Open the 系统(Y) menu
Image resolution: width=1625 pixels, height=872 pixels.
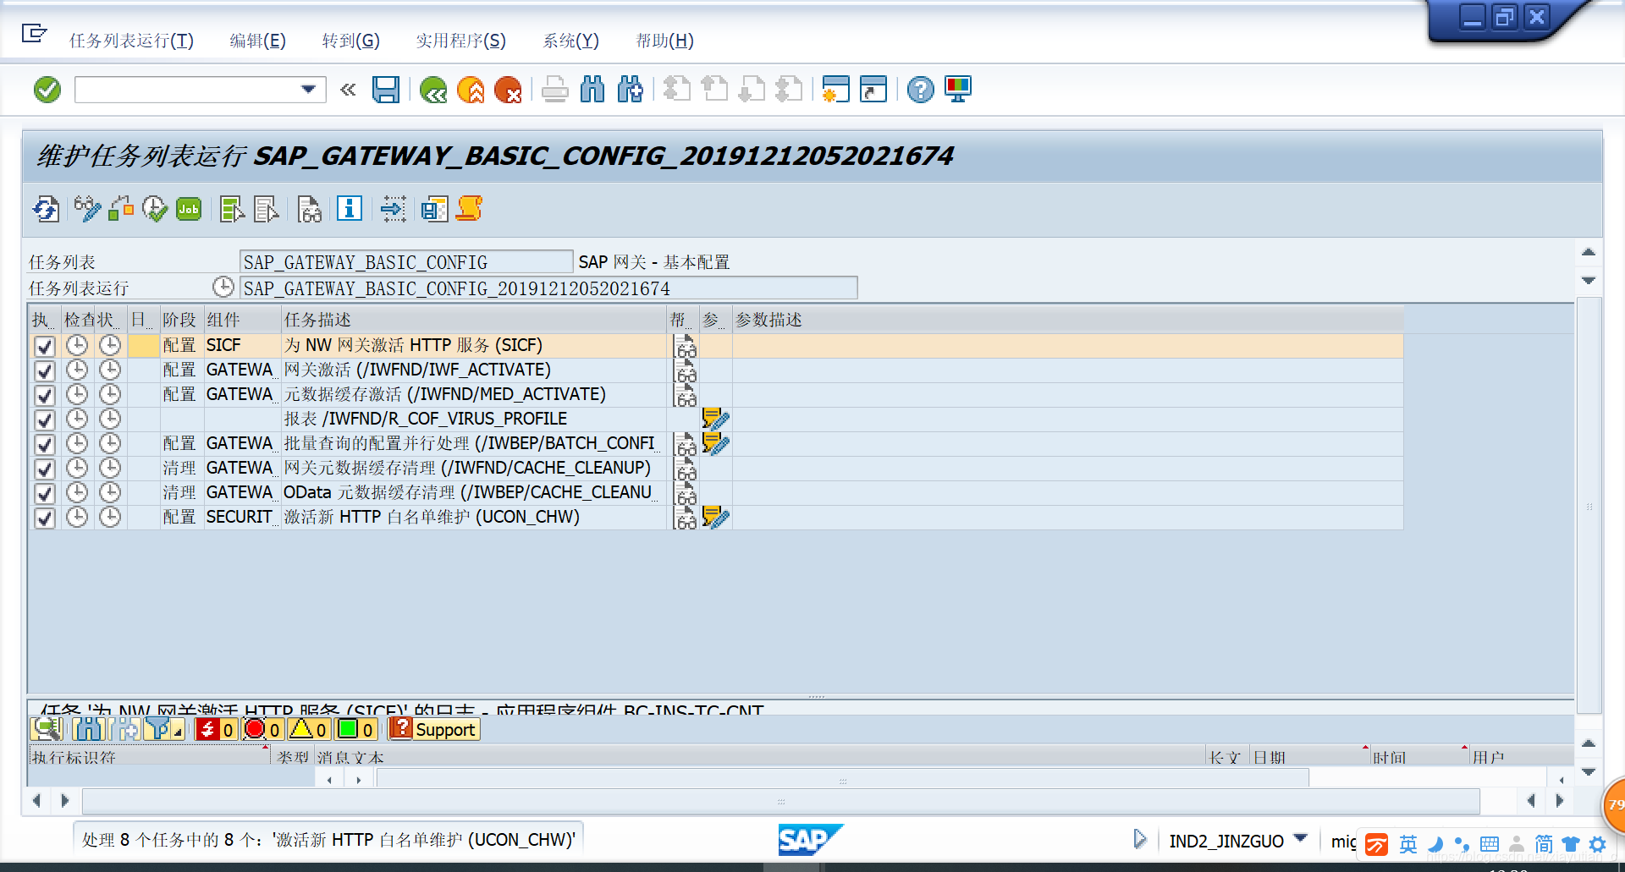pyautogui.click(x=570, y=41)
